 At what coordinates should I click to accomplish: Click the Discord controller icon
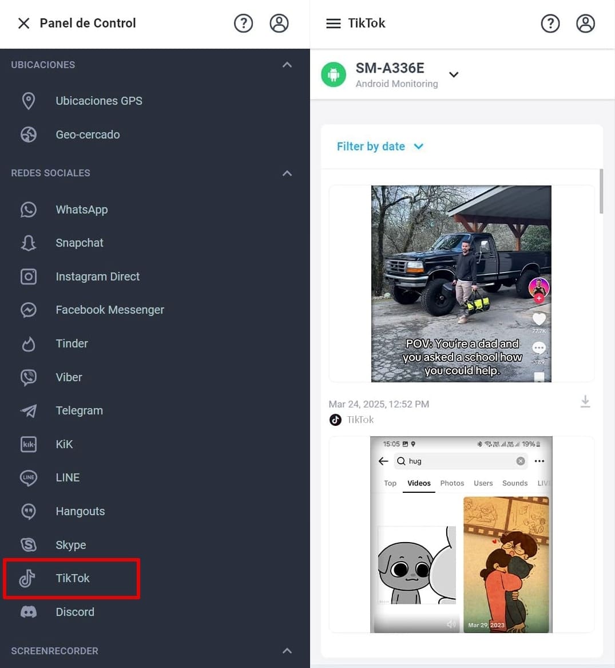point(29,612)
